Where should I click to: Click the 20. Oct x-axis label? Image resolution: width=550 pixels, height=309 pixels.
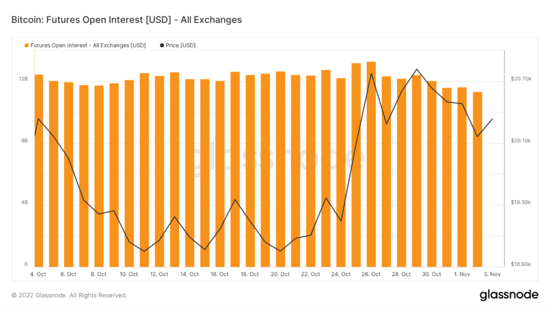281,274
